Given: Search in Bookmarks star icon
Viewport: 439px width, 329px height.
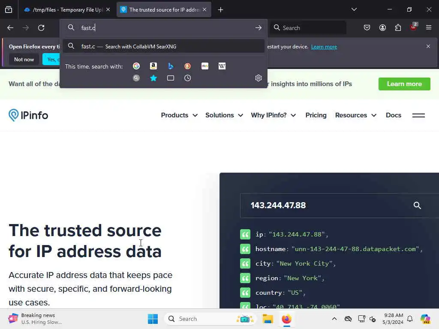Looking at the screenshot, I should [153, 78].
